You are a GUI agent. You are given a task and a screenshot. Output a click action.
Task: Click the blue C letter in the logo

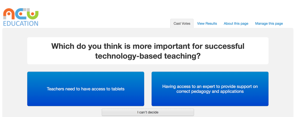pos(20,14)
